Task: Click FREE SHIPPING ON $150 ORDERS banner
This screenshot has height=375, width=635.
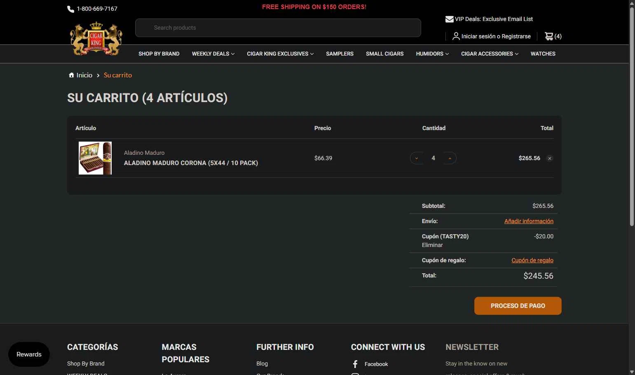Action: click(314, 7)
